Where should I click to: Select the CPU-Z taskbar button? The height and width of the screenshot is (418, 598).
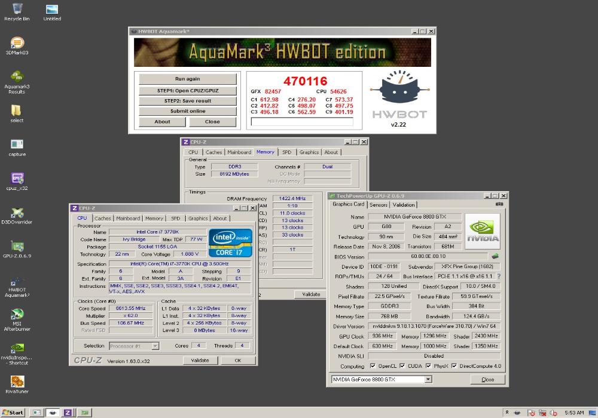click(x=68, y=412)
